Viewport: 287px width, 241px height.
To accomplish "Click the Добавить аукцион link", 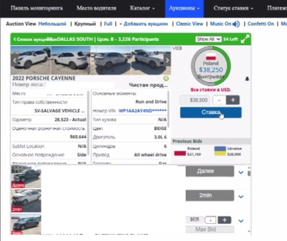I will point(143,24).
